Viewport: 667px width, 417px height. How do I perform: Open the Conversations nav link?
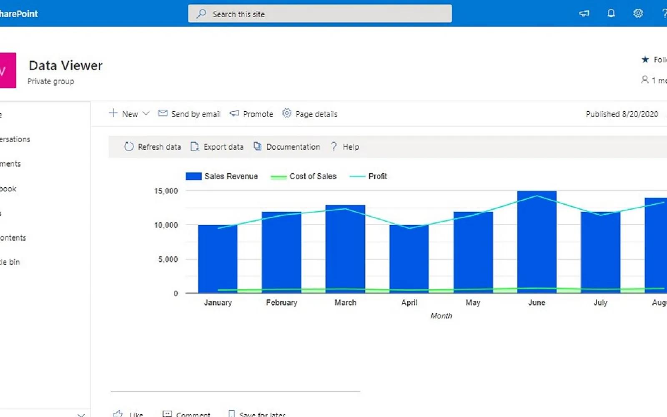click(15, 139)
